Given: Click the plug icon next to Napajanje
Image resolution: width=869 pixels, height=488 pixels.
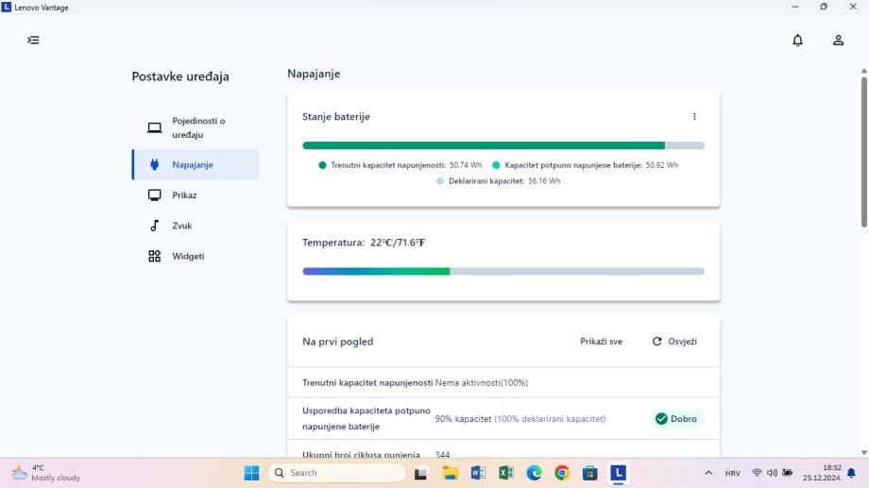Looking at the screenshot, I should tap(155, 164).
